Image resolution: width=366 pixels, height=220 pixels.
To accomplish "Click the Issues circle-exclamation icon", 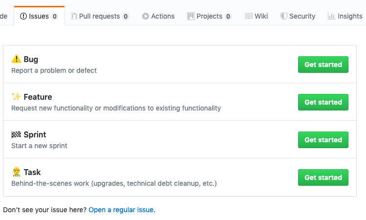I will pos(23,16).
